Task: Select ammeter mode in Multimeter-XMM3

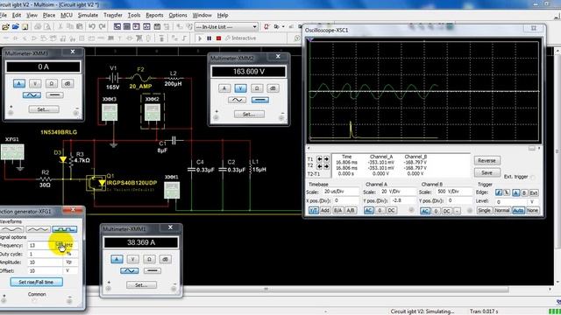Action: 19,84
